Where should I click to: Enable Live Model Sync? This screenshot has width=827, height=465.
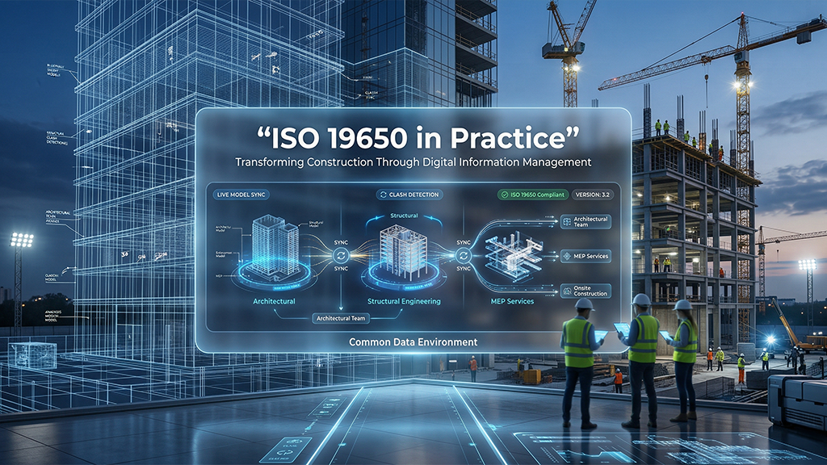pos(242,194)
